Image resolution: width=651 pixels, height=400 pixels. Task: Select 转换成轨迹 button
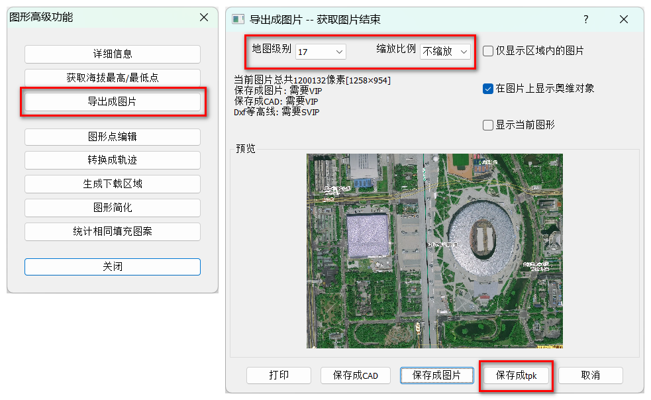pos(113,160)
